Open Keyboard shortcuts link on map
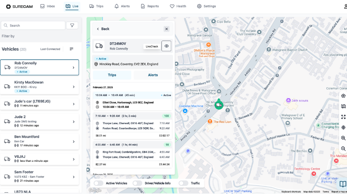This screenshot has width=347, height=194. coord(291,192)
